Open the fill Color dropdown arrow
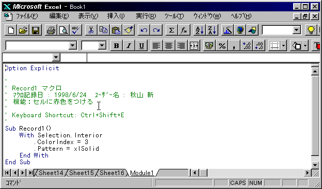 (305, 45)
